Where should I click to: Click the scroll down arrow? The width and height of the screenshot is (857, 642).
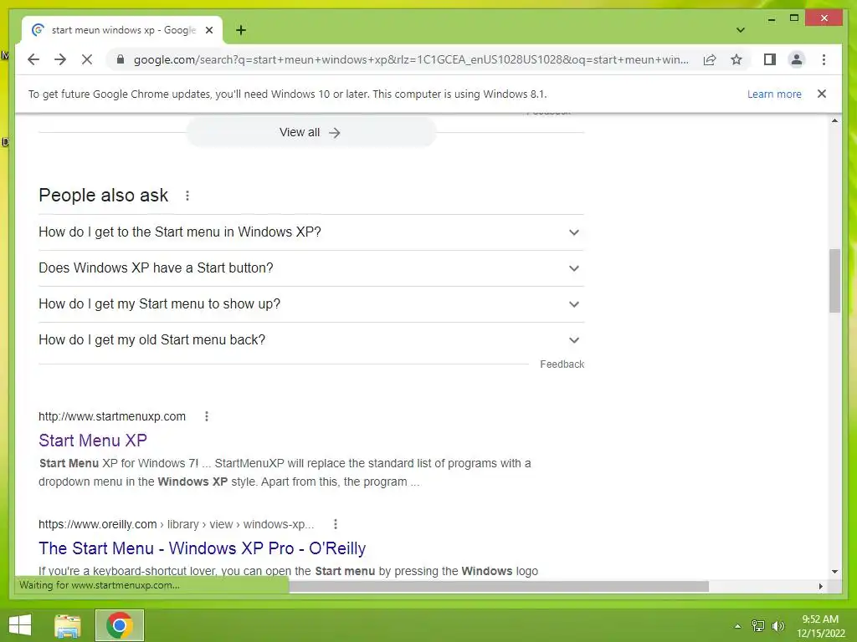pos(834,572)
